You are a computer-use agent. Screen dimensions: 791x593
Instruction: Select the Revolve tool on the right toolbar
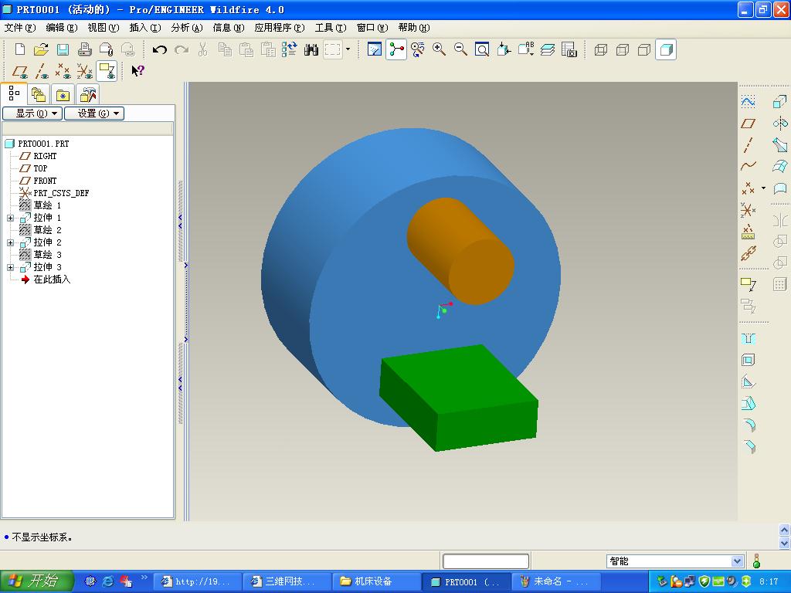(780, 124)
